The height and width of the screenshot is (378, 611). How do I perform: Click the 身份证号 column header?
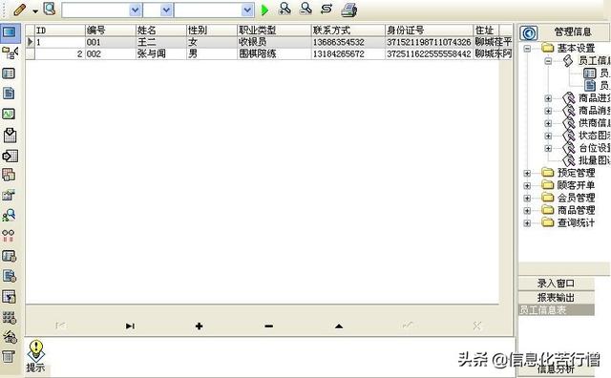click(429, 30)
